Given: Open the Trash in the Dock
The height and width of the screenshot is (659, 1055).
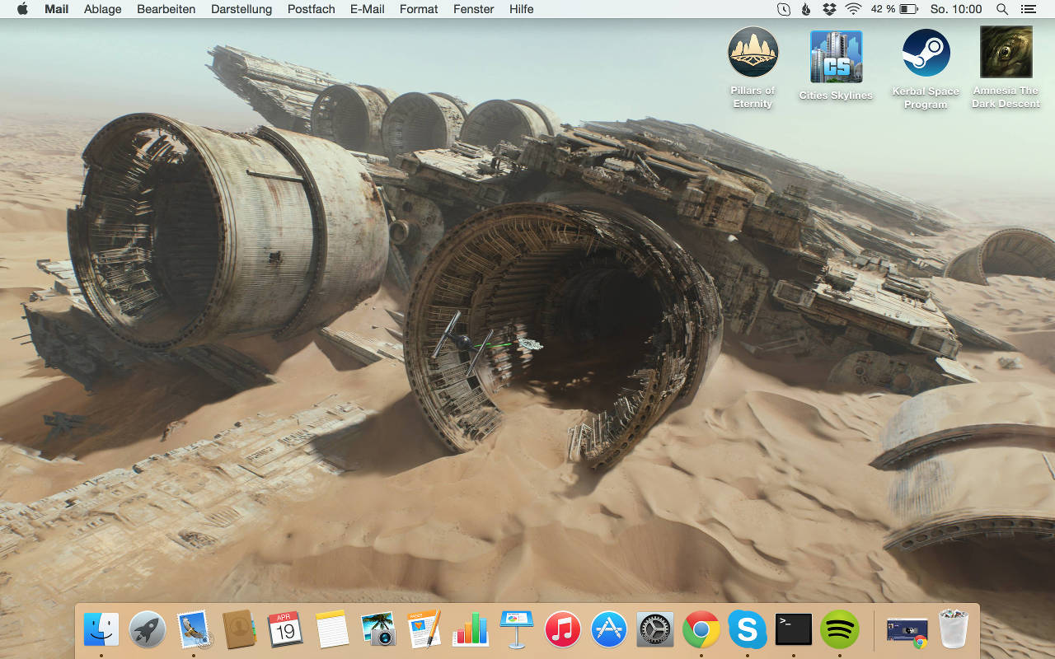Looking at the screenshot, I should [954, 630].
